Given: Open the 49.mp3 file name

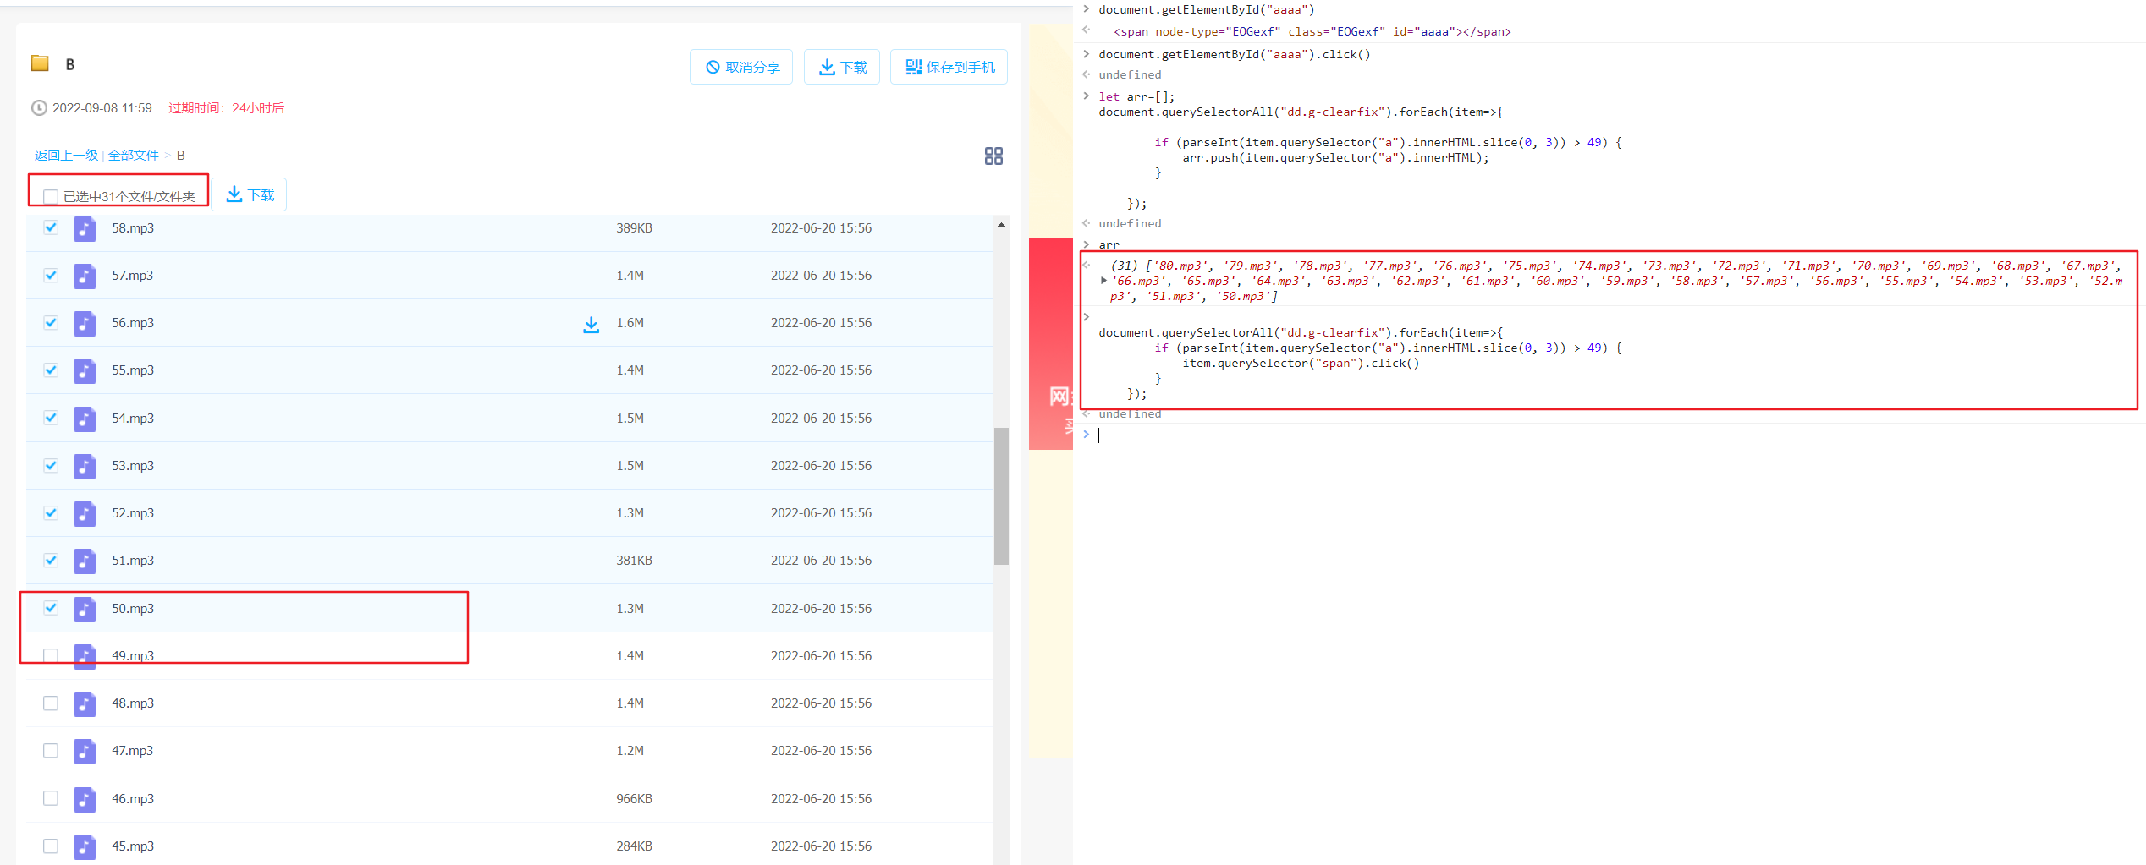Looking at the screenshot, I should [x=133, y=656].
